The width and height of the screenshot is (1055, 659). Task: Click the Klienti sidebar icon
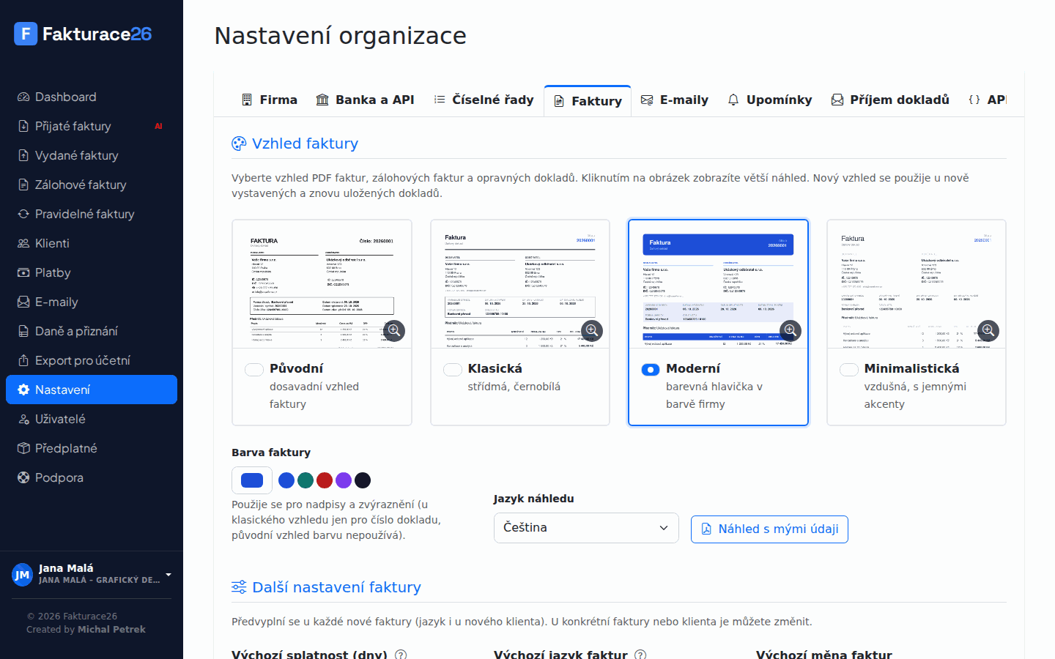tap(23, 243)
